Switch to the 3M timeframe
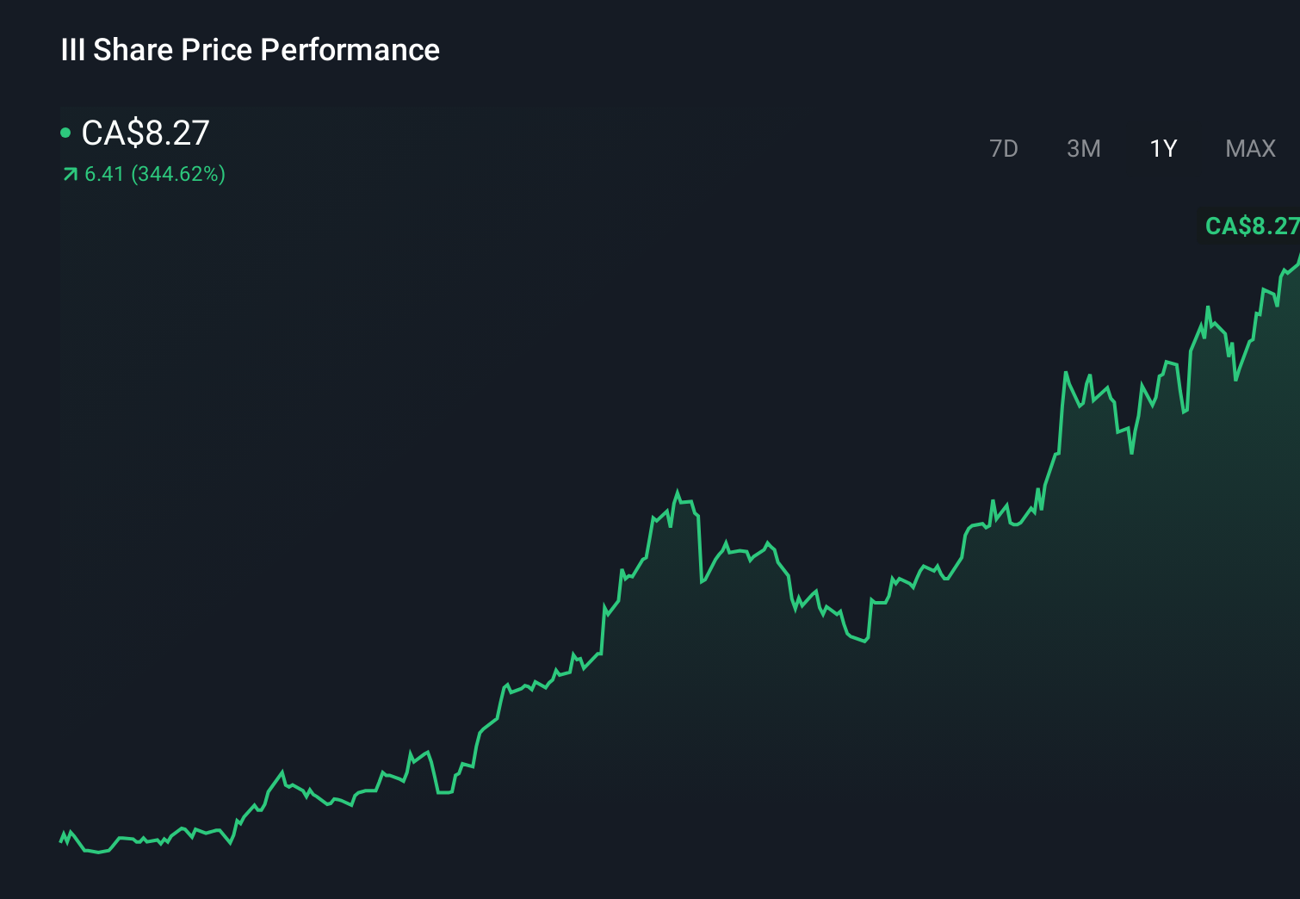The height and width of the screenshot is (899, 1300). 1083,148
